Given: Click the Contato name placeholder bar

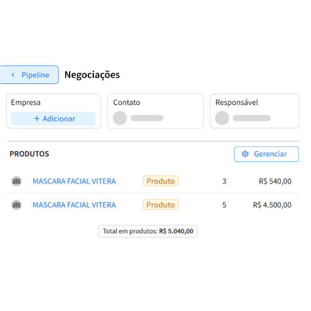Looking at the screenshot, I should (147, 118).
